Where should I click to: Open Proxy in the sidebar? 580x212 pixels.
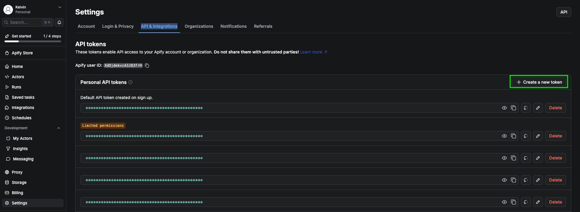[33, 172]
